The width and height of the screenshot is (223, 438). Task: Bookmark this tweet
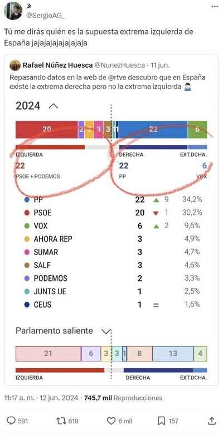[x=162, y=421]
